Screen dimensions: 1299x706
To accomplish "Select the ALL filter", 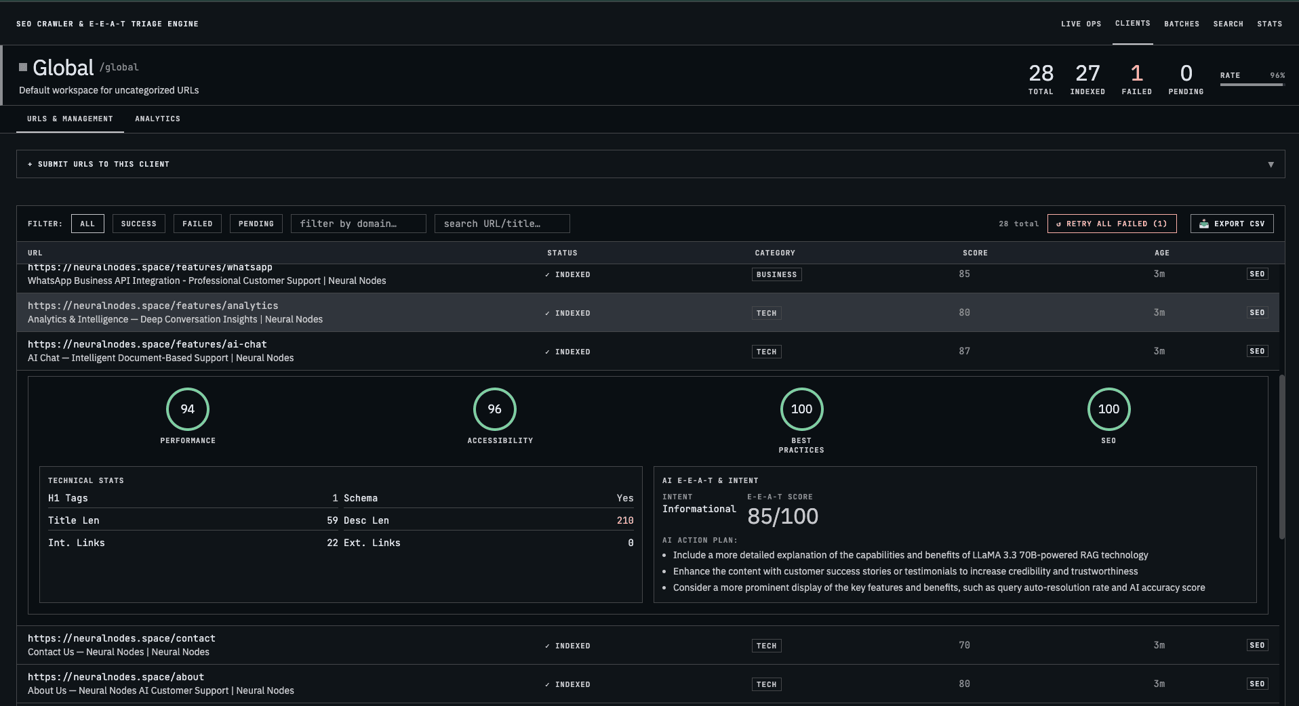I will pyautogui.click(x=87, y=224).
